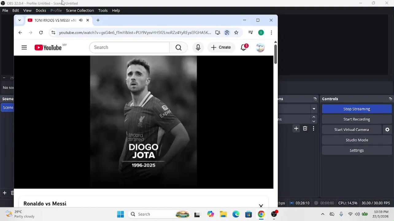Open the Windows Start menu
The width and height of the screenshot is (394, 221).
(120, 214)
